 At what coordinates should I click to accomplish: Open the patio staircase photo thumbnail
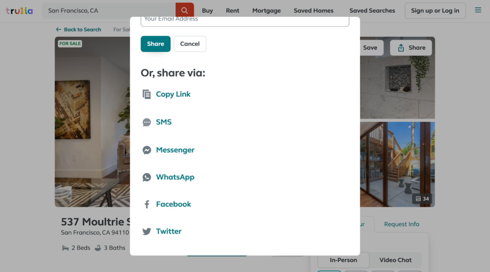(x=397, y=165)
